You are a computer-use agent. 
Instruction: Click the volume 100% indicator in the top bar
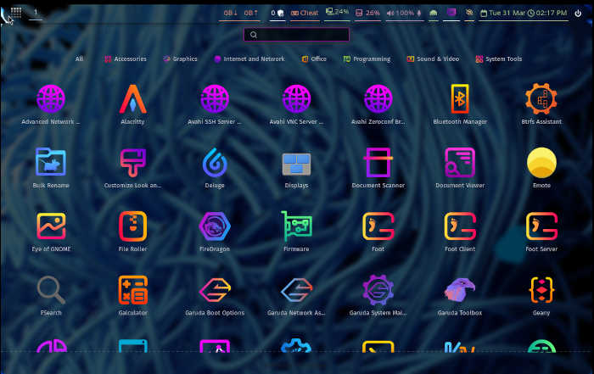tap(400, 14)
